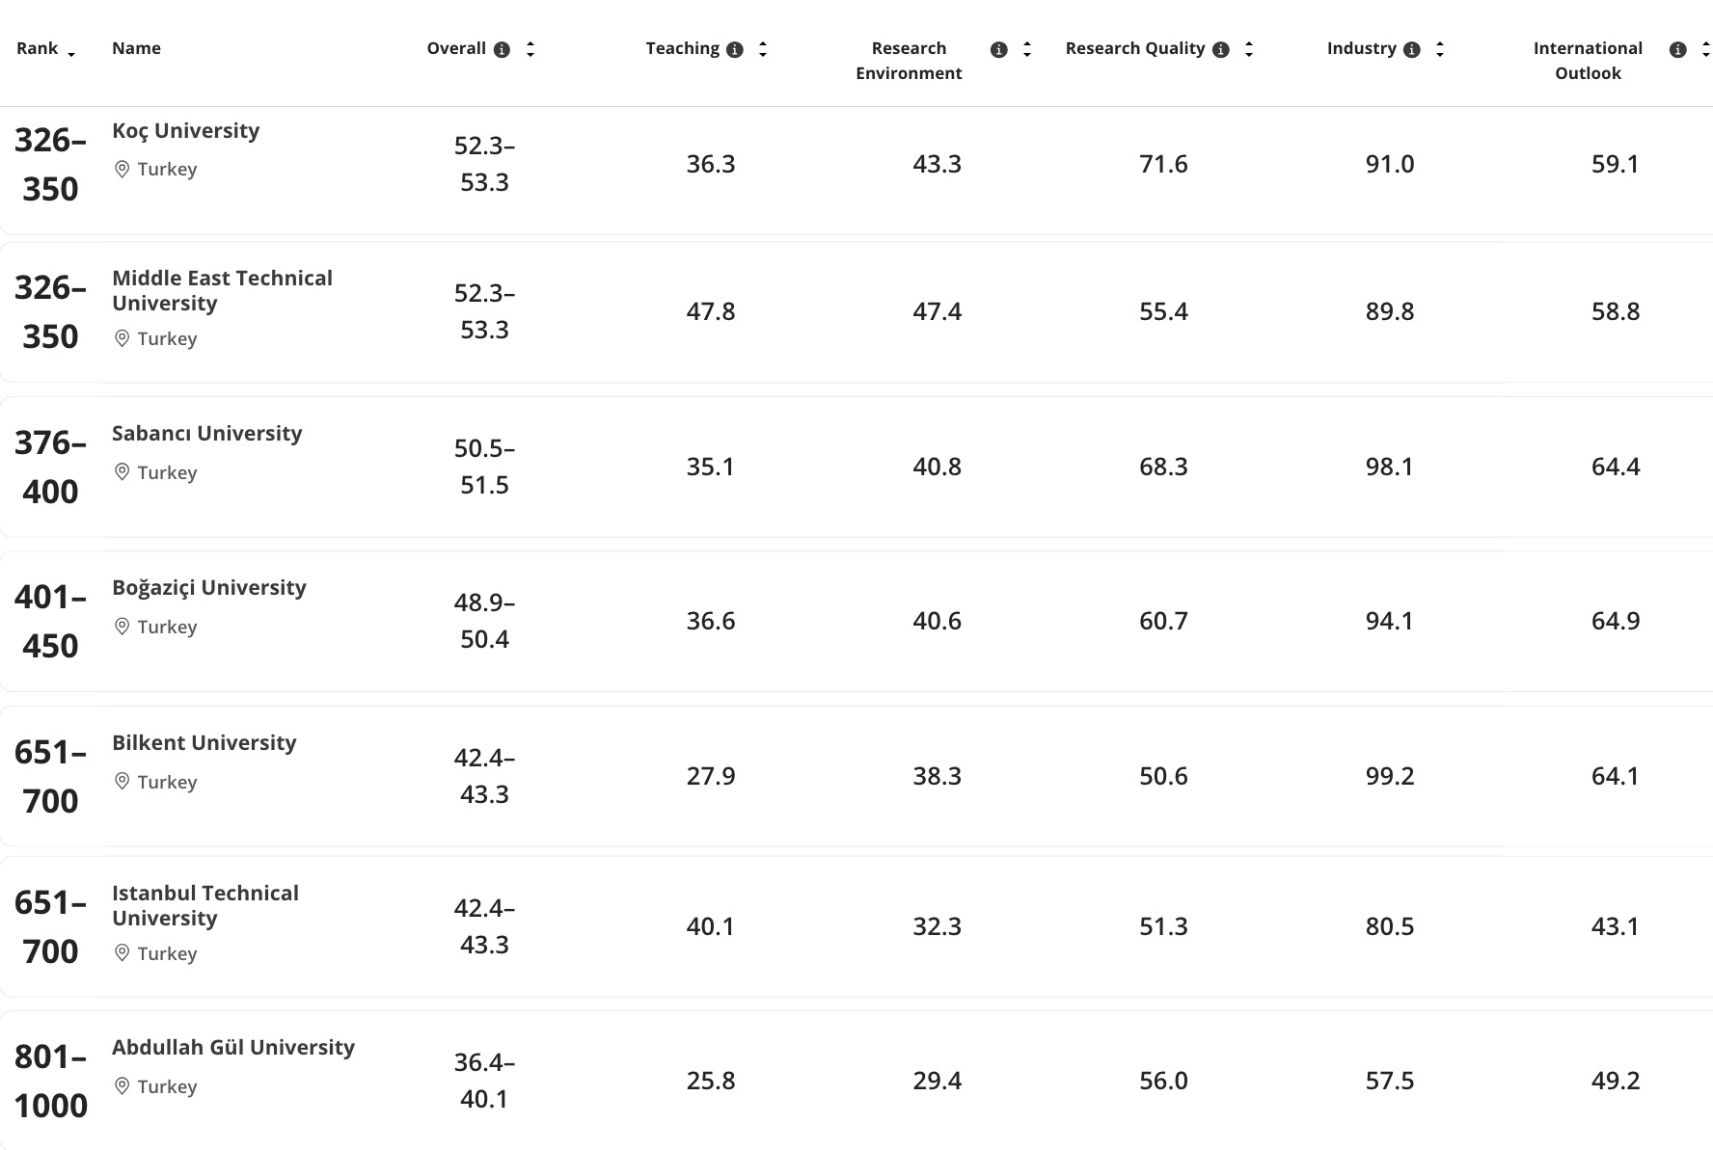Select the Name column header
Viewport: 1713px width, 1150px height.
click(x=136, y=48)
